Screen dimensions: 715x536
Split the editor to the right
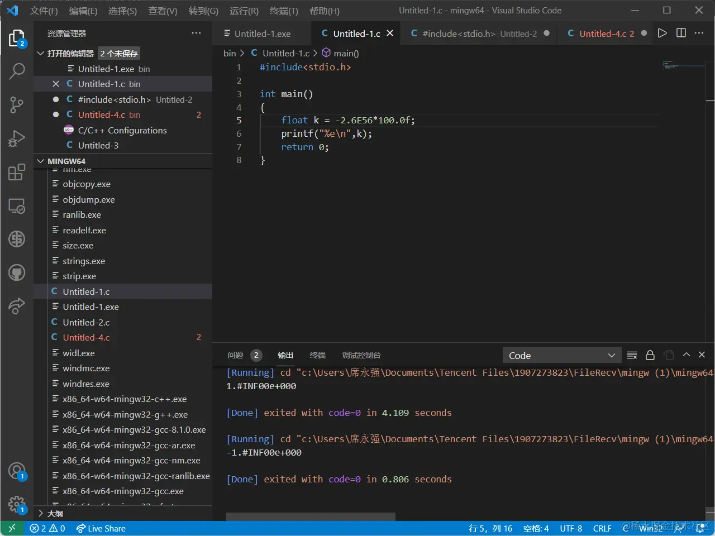tap(681, 33)
